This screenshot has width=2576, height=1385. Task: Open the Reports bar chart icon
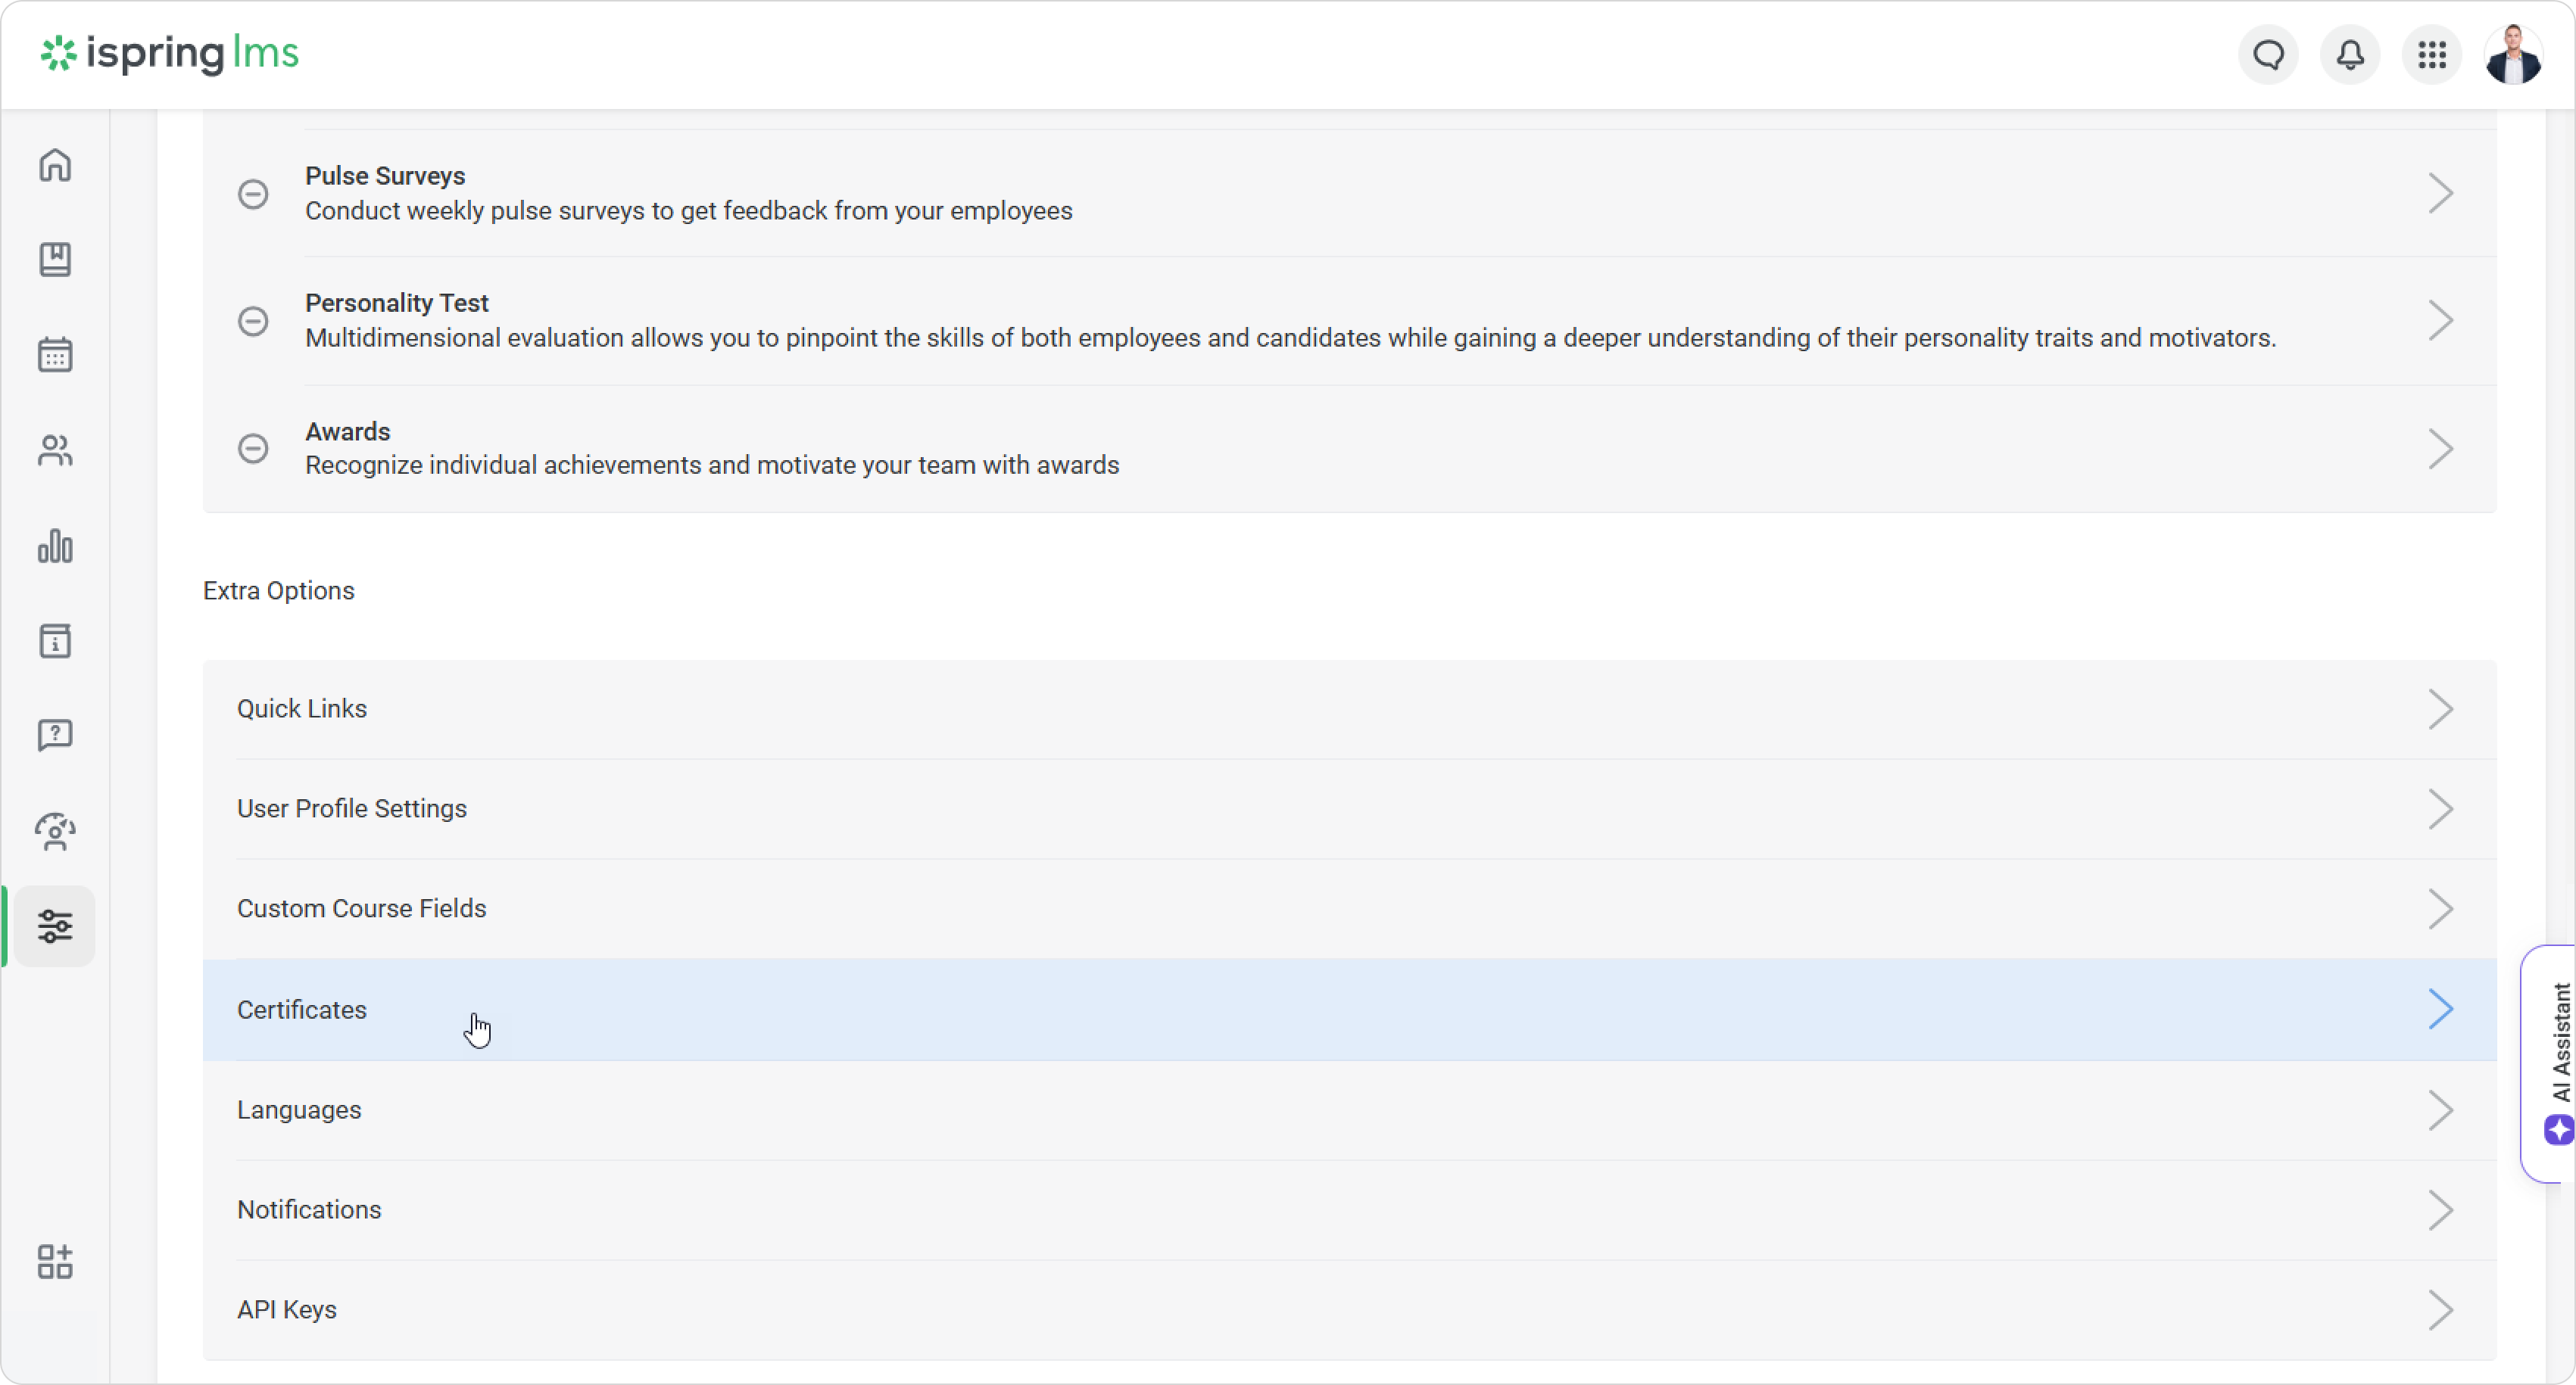tap(55, 546)
